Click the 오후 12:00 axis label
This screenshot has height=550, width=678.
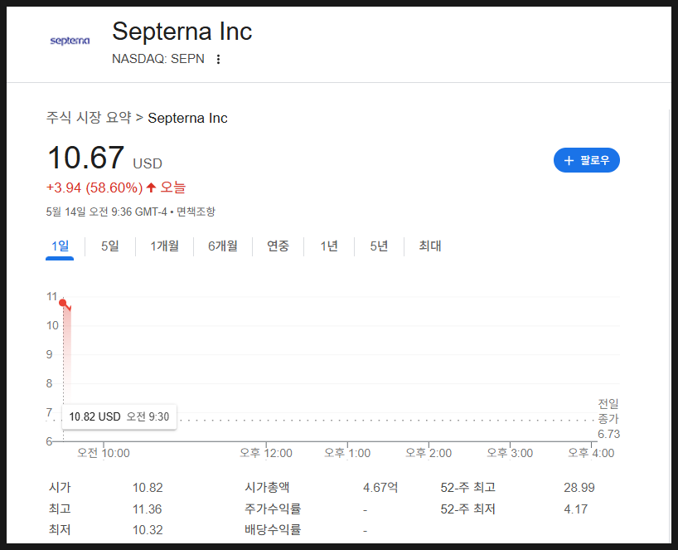266,453
